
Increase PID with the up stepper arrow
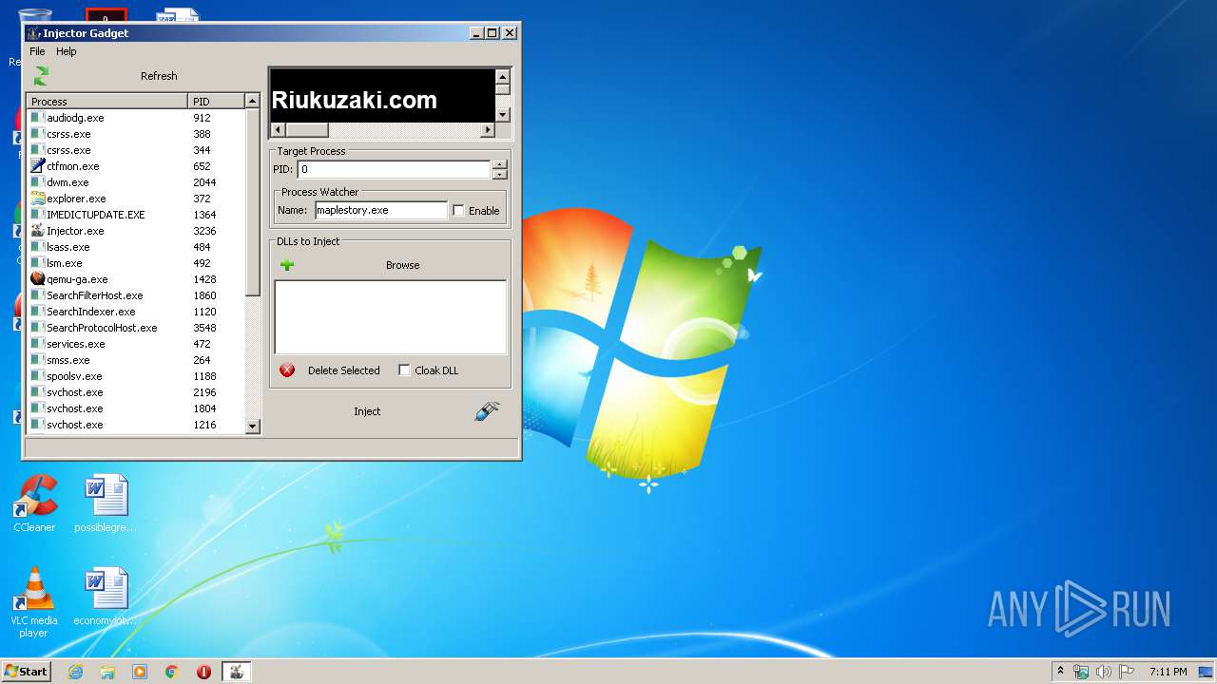(500, 164)
